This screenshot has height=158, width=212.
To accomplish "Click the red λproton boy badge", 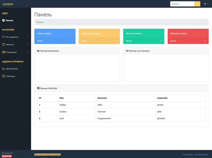I will tap(7, 156).
